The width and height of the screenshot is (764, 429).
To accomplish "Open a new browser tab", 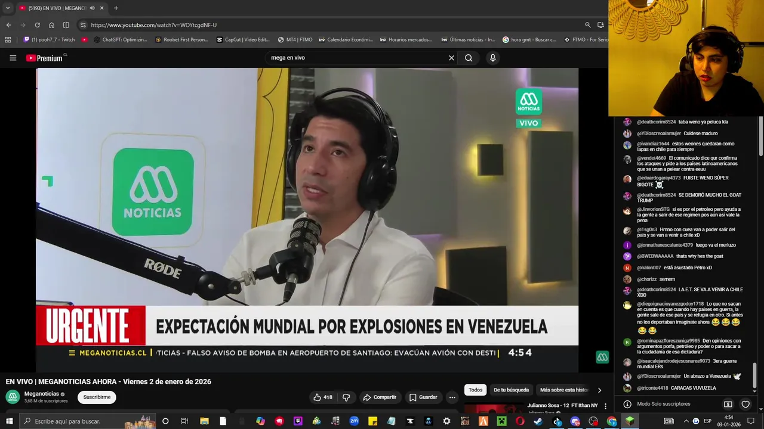I will point(116,8).
